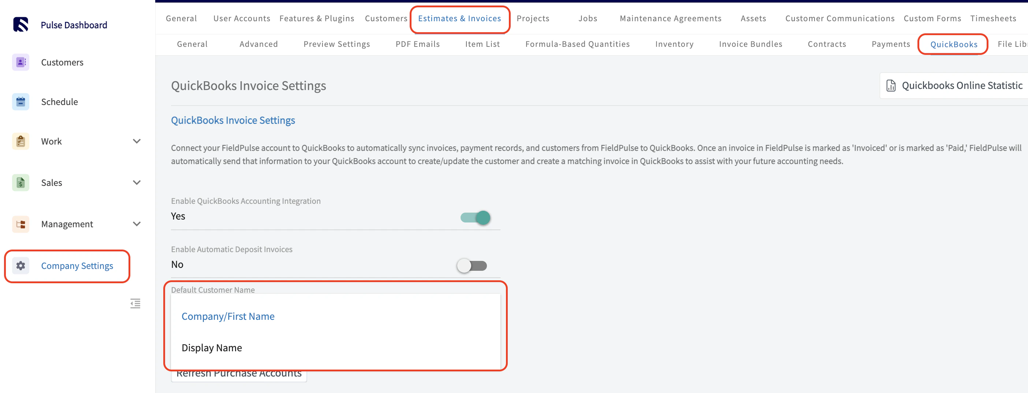This screenshot has width=1028, height=393.
Task: Enable Automatic Deposit Invoices toggle
Action: coord(472,266)
